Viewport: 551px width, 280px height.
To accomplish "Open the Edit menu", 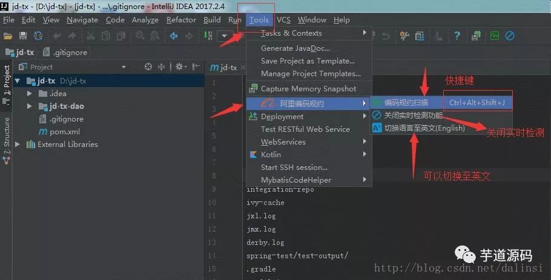I will 28,20.
